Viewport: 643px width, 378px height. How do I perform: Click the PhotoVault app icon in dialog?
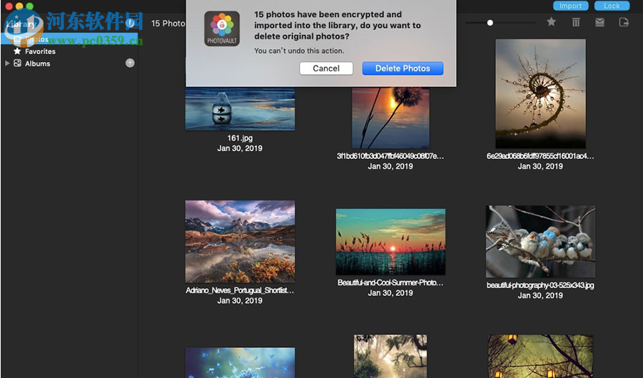pyautogui.click(x=222, y=29)
